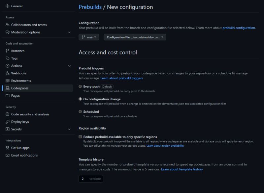Open Secrets using its lock icon
The image size is (264, 193).
(x=7, y=129)
